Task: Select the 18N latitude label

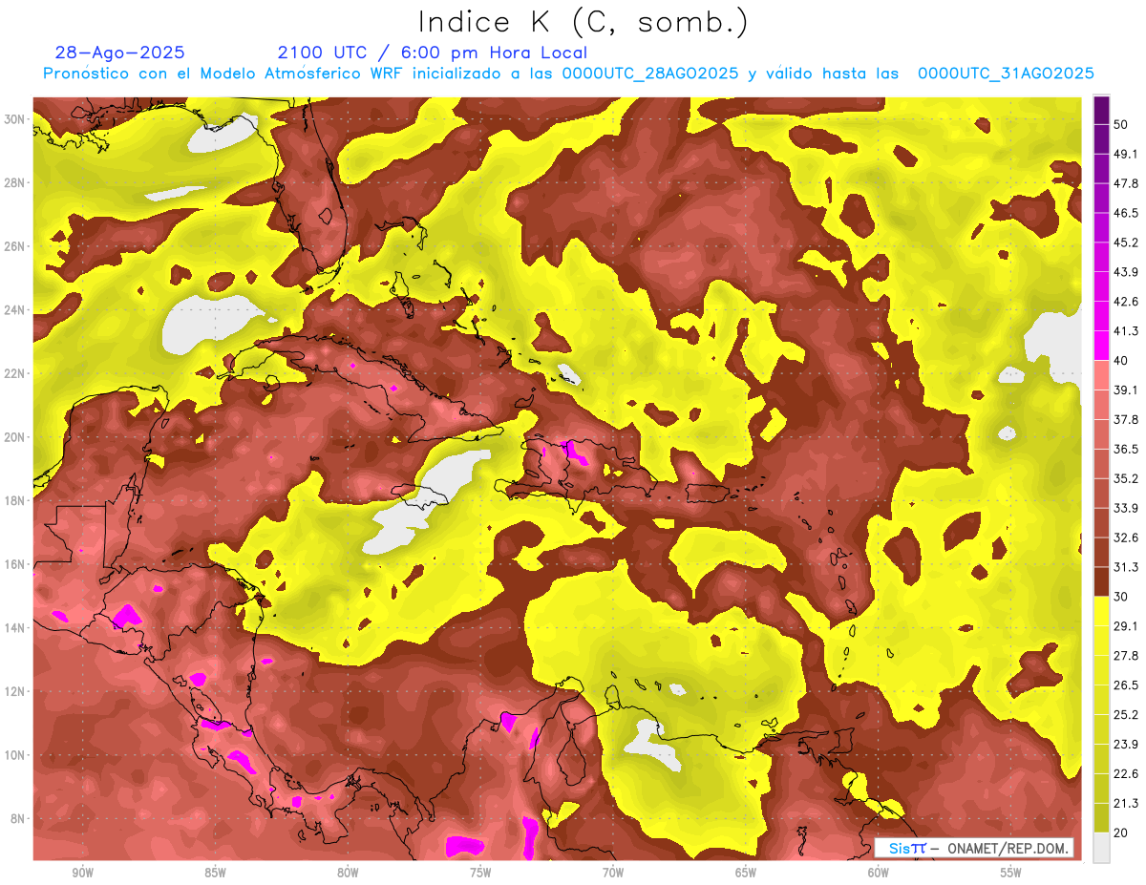Action: tap(14, 500)
